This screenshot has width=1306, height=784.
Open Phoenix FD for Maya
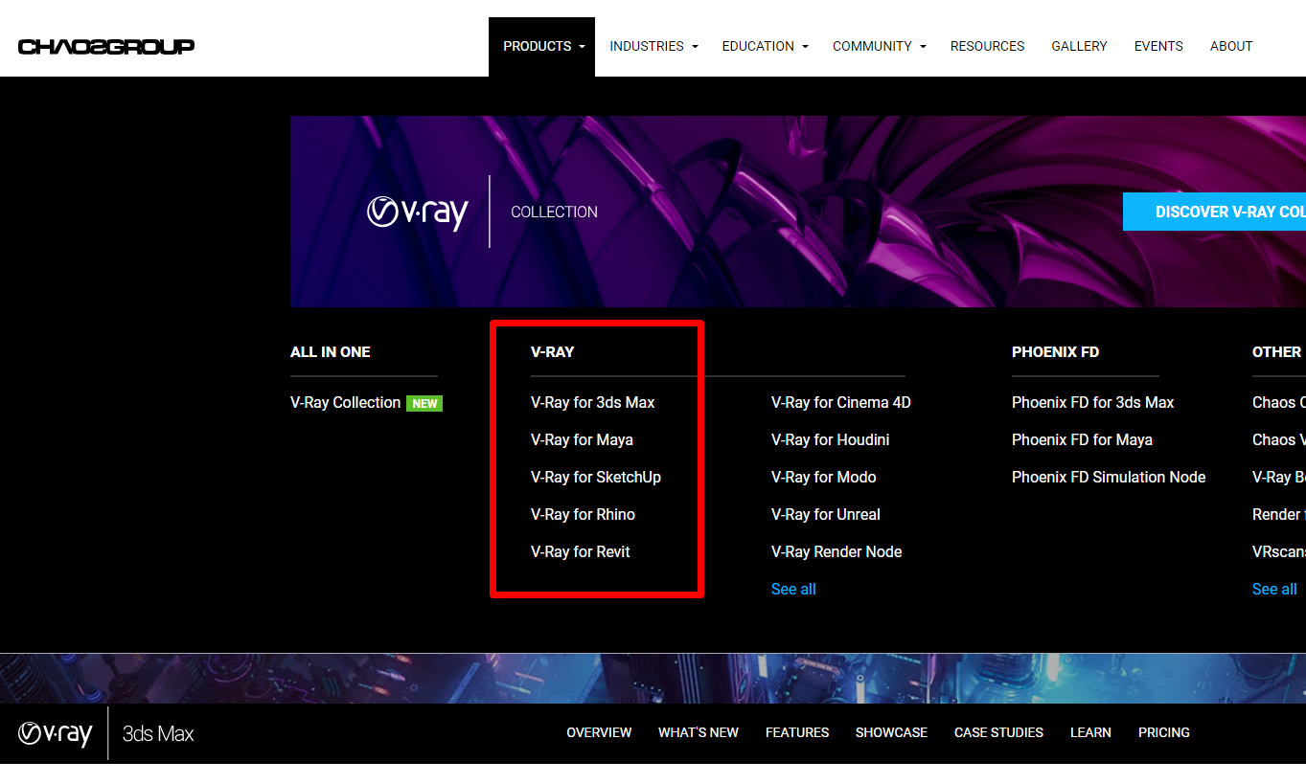tap(1082, 440)
